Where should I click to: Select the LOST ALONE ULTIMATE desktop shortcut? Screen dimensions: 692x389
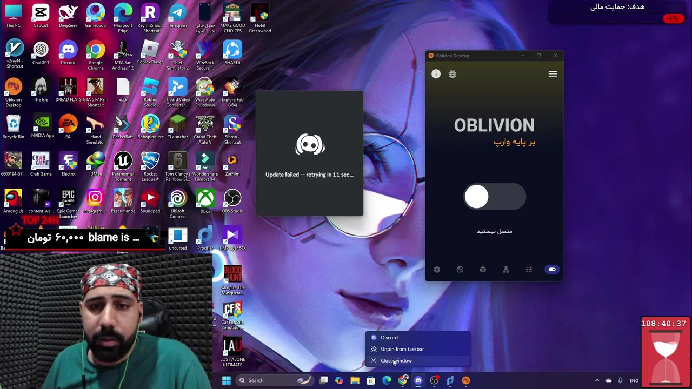click(x=232, y=352)
